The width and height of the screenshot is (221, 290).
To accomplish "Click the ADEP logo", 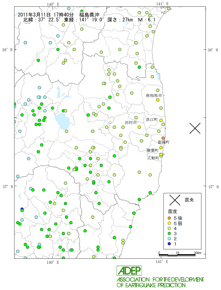I will pyautogui.click(x=129, y=271).
